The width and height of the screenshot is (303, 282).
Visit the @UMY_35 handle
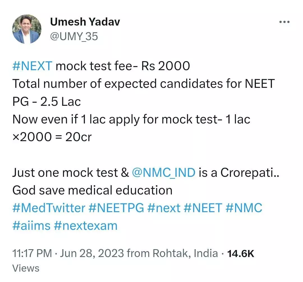[74, 36]
